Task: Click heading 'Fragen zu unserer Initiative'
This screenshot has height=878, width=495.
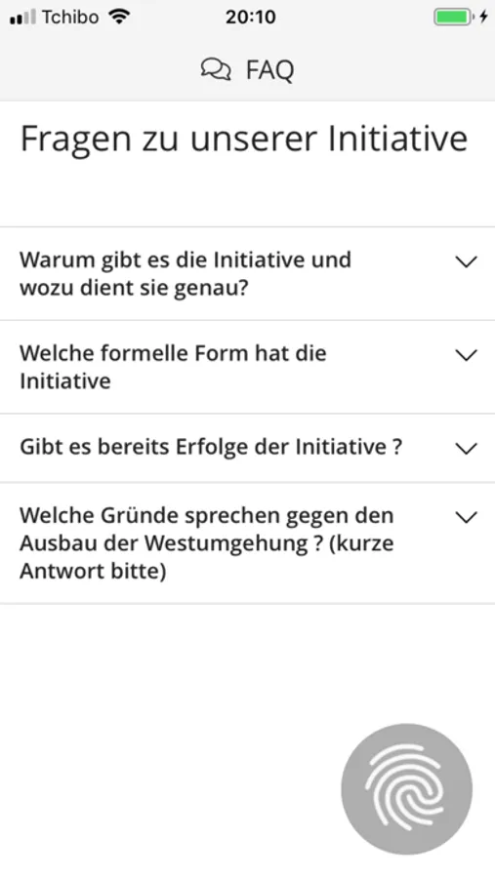Action: point(244,139)
